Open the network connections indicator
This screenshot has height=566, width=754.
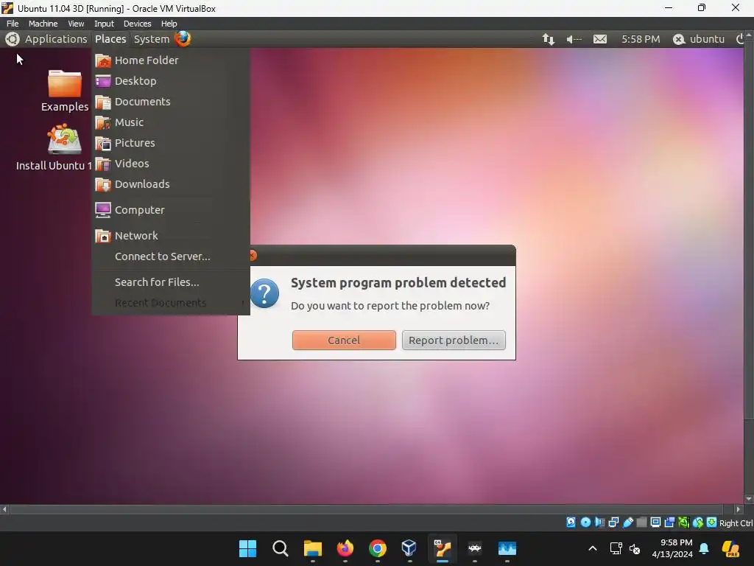548,39
